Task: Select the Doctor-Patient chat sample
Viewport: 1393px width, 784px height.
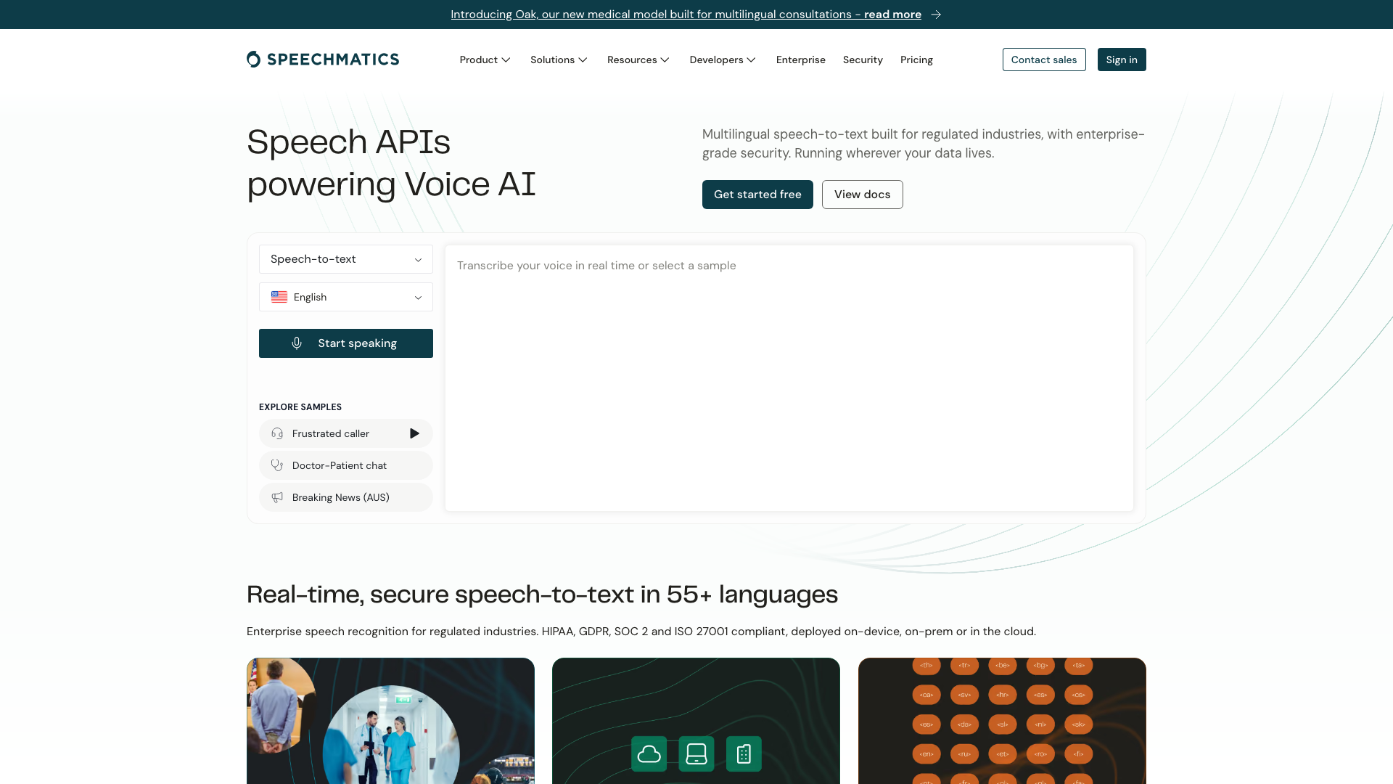Action: pos(346,465)
